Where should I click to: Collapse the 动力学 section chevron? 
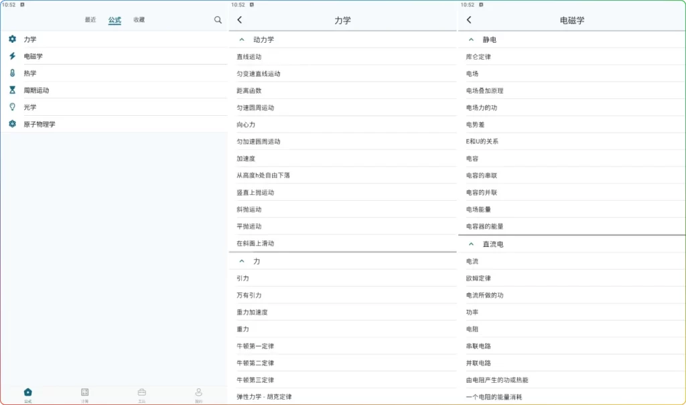click(x=241, y=39)
